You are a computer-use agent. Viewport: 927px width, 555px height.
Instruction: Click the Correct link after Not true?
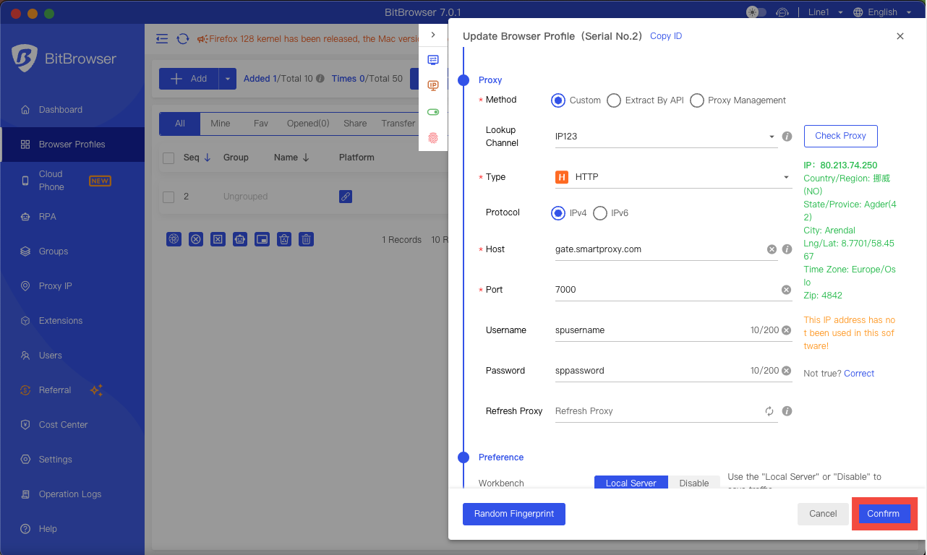coord(859,374)
